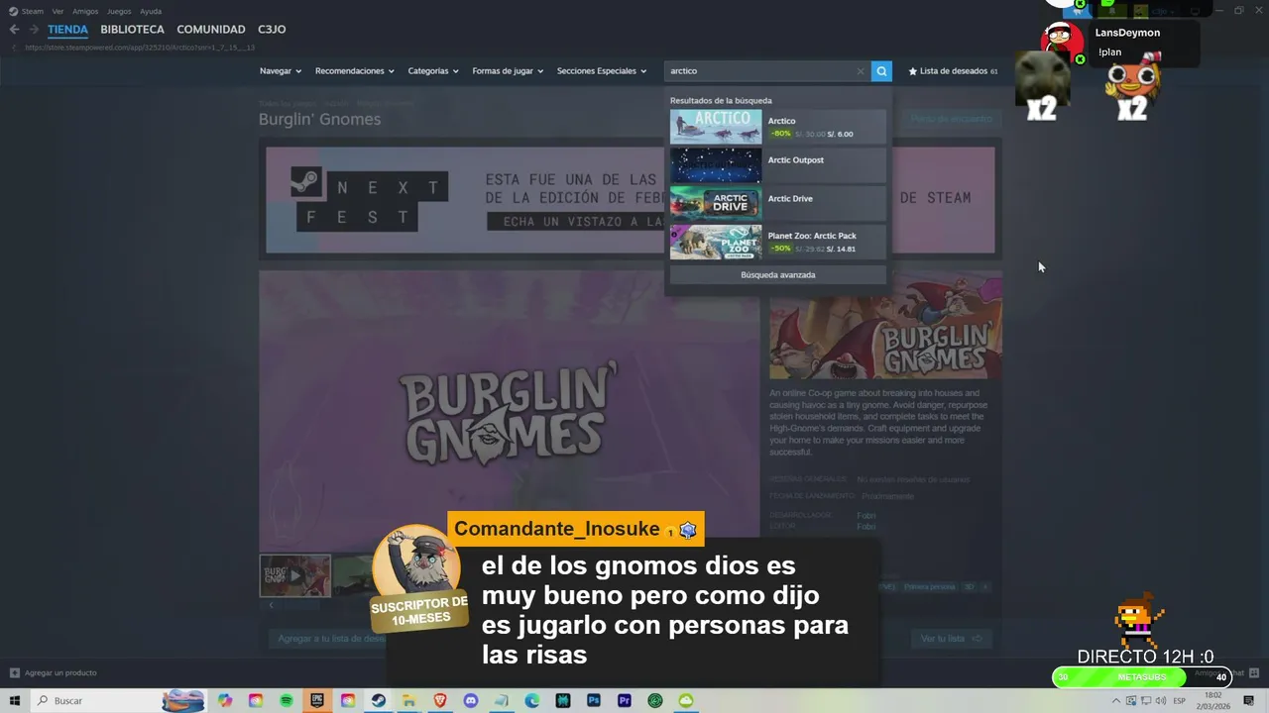The width and height of the screenshot is (1269, 713).
Task: Click the Windows Start button
Action: tap(15, 701)
